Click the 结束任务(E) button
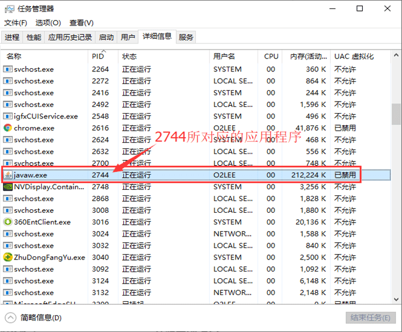402x332 pixels. click(371, 317)
